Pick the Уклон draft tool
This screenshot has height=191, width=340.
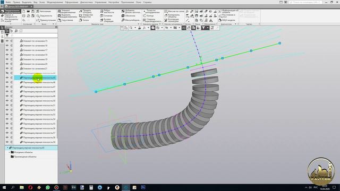[84, 20]
